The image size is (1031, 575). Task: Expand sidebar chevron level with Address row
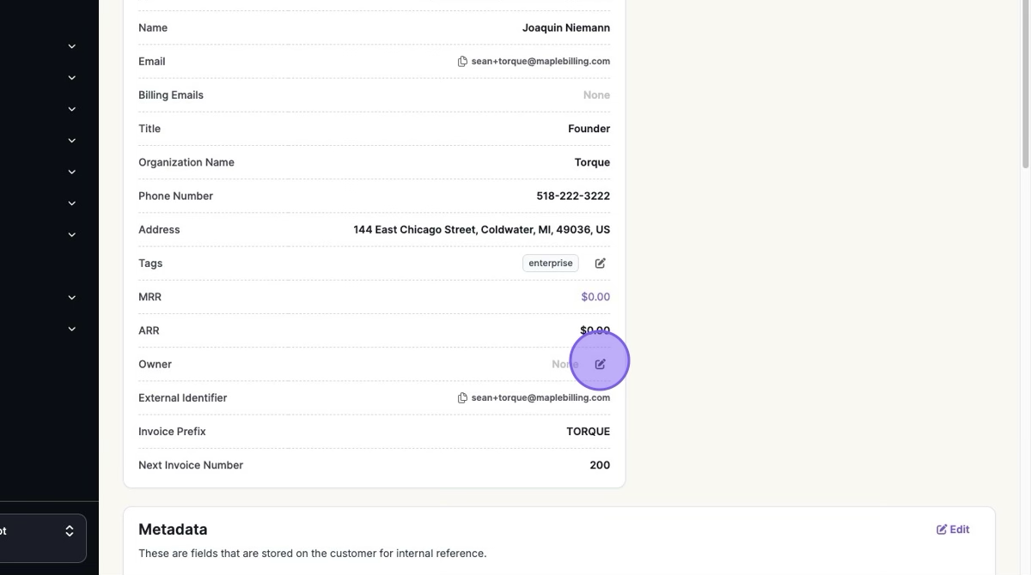72,235
